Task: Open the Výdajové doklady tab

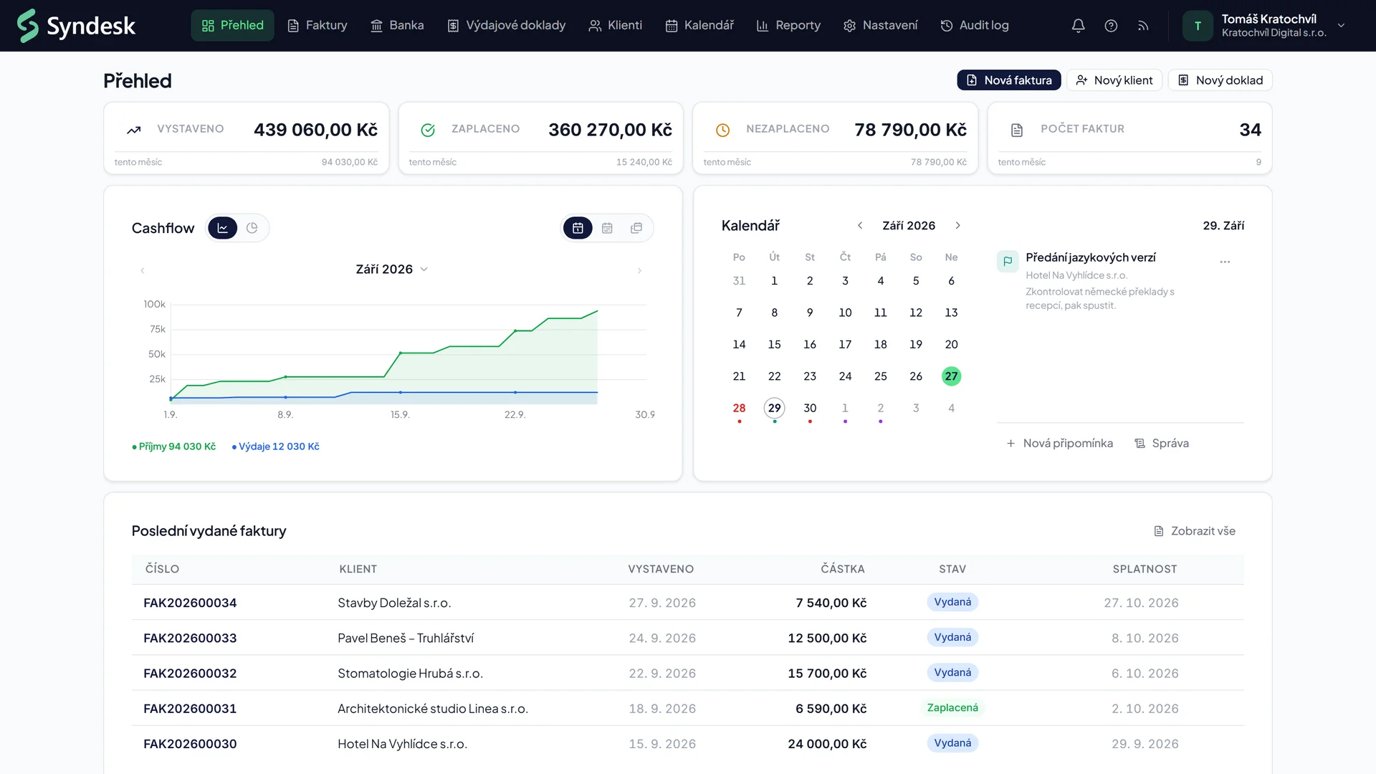Action: 506,26
